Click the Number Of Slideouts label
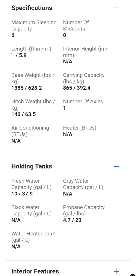This screenshot has height=276, width=136. [76, 26]
